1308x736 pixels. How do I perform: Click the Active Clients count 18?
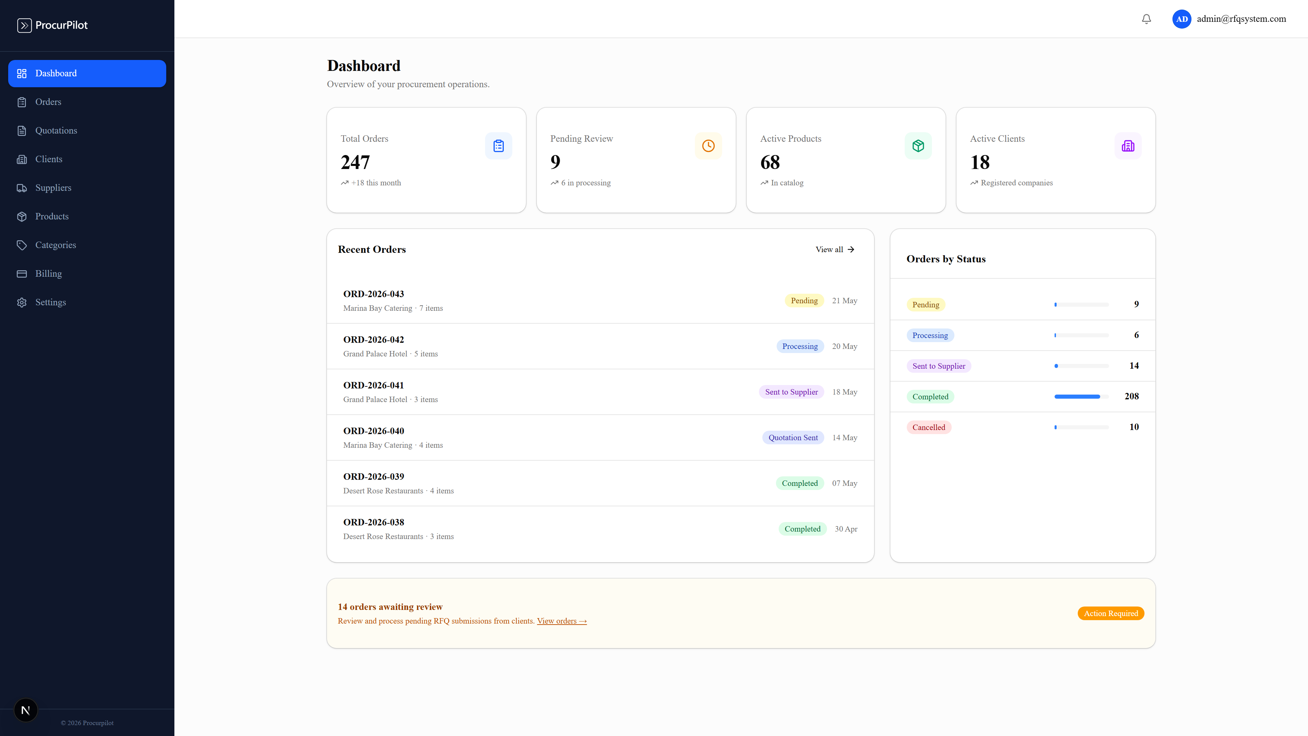point(980,163)
